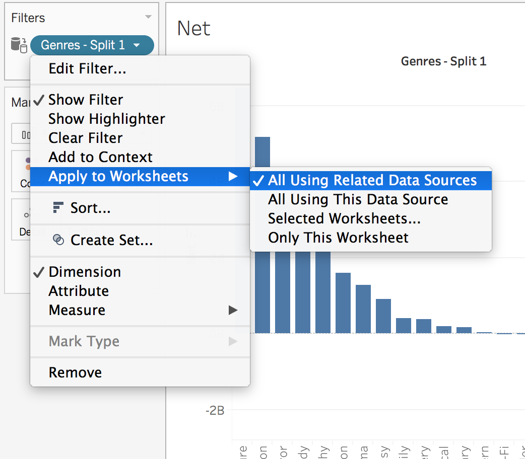Viewport: 525px width, 459px height.
Task: Choose Show Highlighter from menu
Action: click(x=106, y=119)
